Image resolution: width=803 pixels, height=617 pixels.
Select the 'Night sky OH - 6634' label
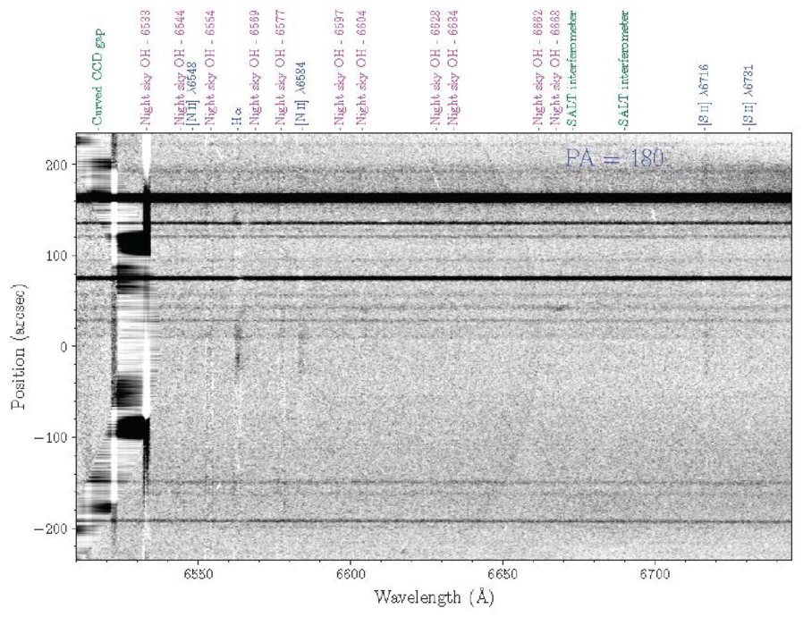[452, 68]
